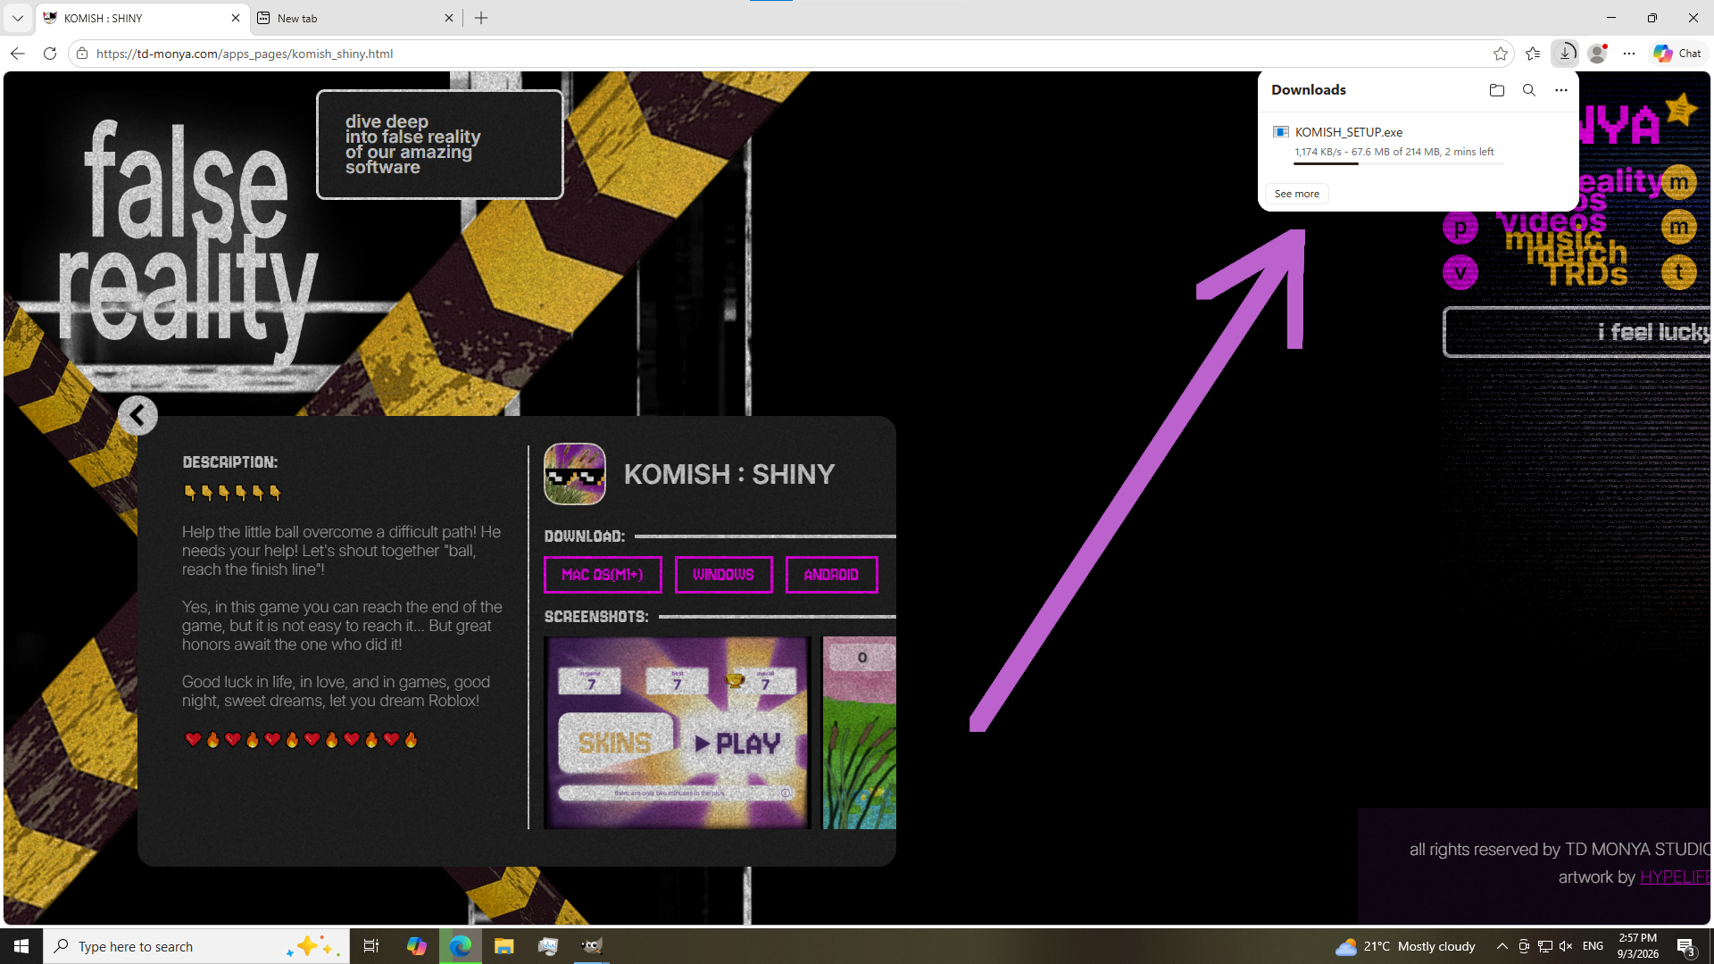Click the purple 'p' circle icon
The width and height of the screenshot is (1714, 964).
(x=1460, y=229)
